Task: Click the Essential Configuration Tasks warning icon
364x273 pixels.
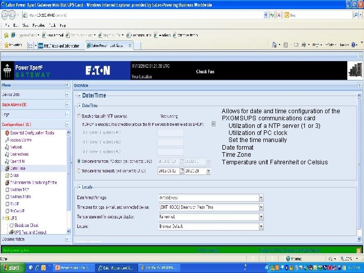Action: 7,133
